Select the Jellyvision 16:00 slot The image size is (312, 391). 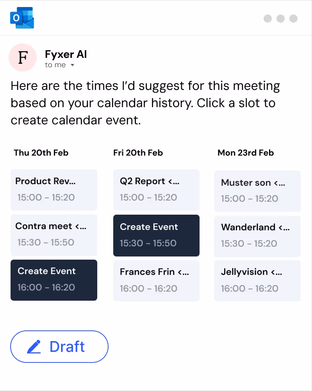coord(257,280)
